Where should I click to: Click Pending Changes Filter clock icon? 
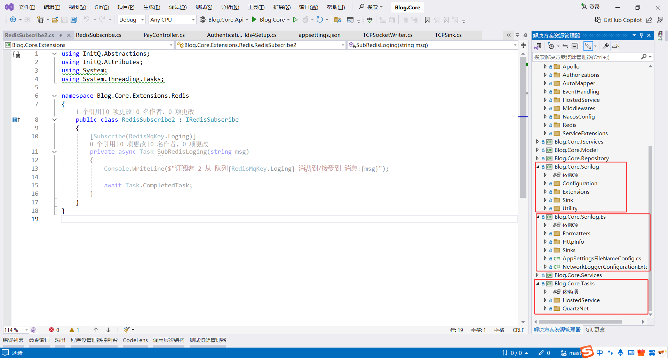[551, 46]
